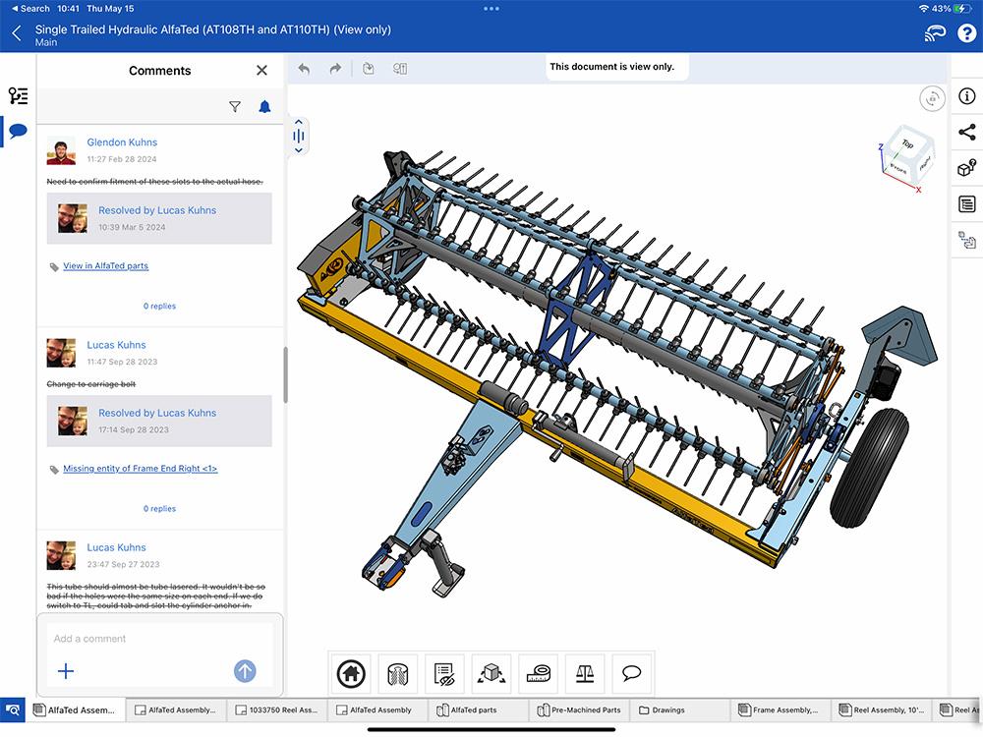Screen dimensions: 983x737
Task: Toggle comment notifications with the bell icon
Action: point(264,106)
